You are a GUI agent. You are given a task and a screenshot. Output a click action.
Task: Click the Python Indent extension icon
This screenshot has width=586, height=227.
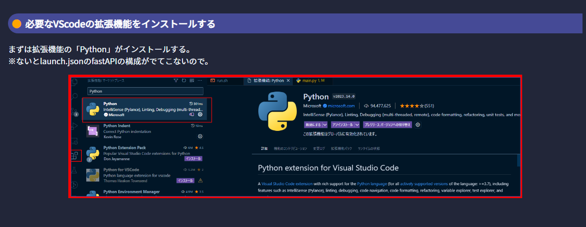93,131
